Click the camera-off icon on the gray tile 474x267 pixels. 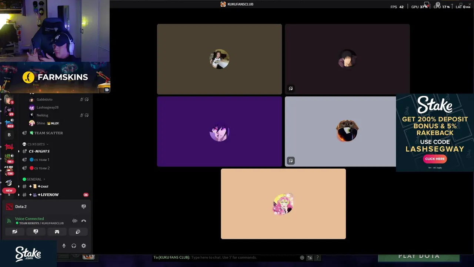[x=291, y=161]
